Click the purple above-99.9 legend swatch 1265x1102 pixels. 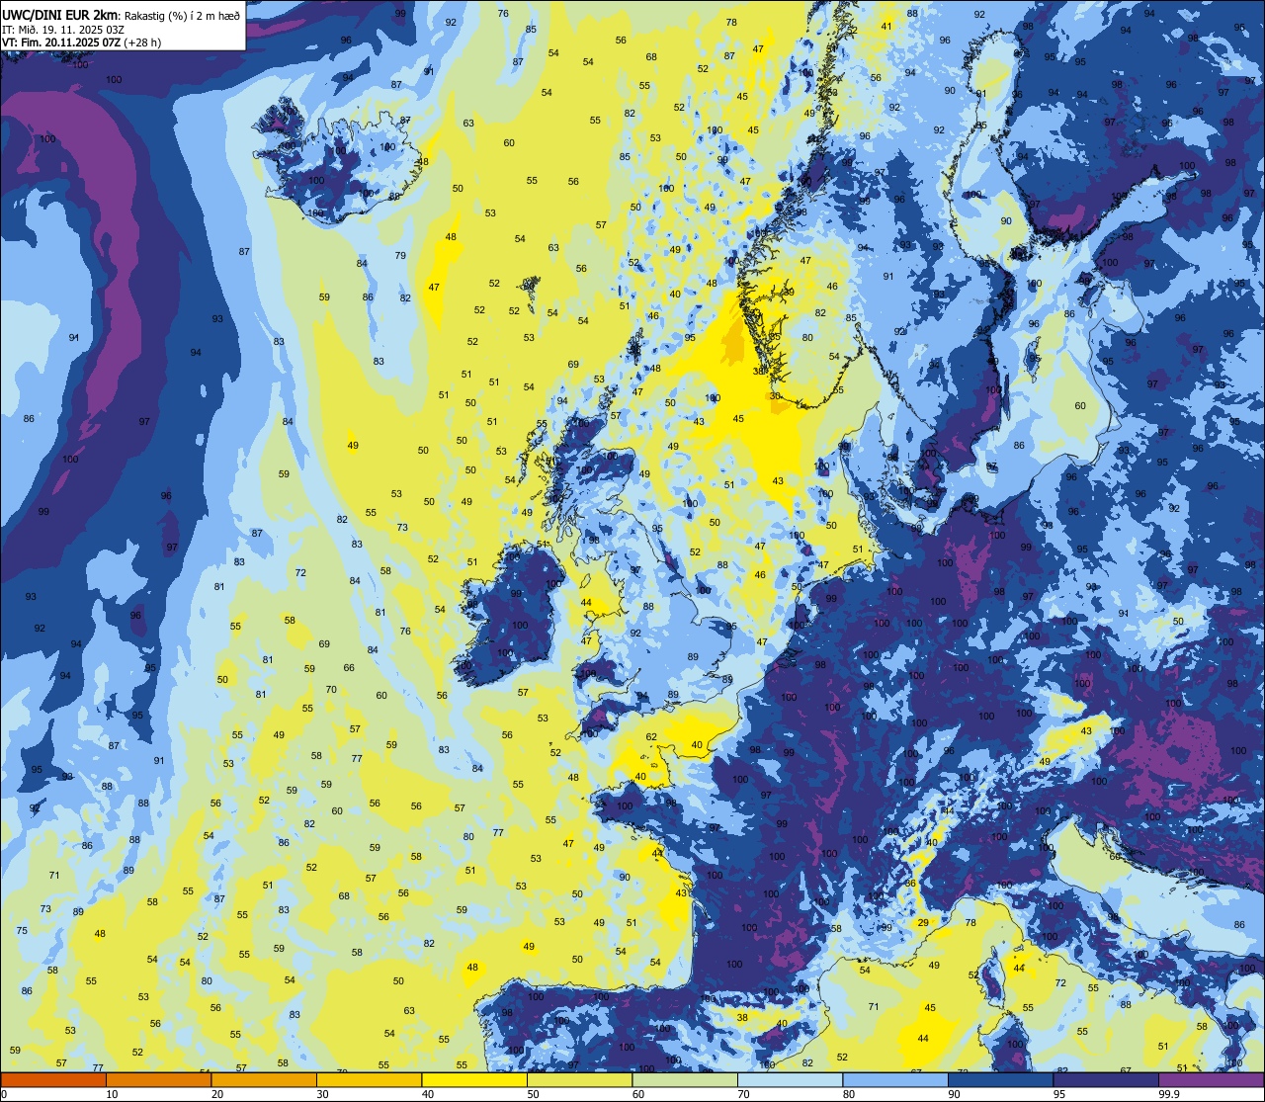[x=1211, y=1079]
